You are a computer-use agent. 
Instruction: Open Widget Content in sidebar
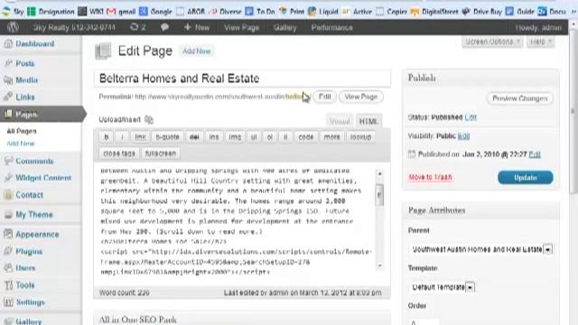click(x=43, y=178)
